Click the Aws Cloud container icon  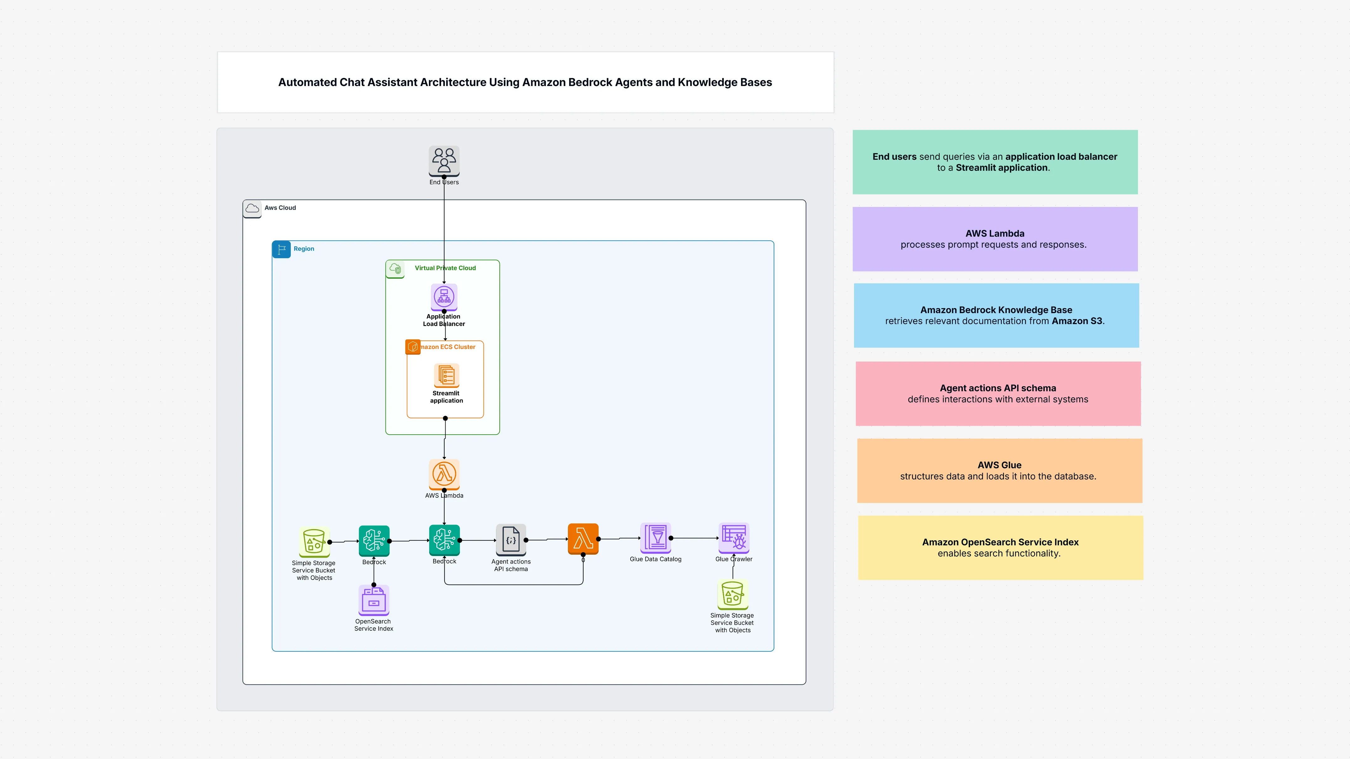252,208
